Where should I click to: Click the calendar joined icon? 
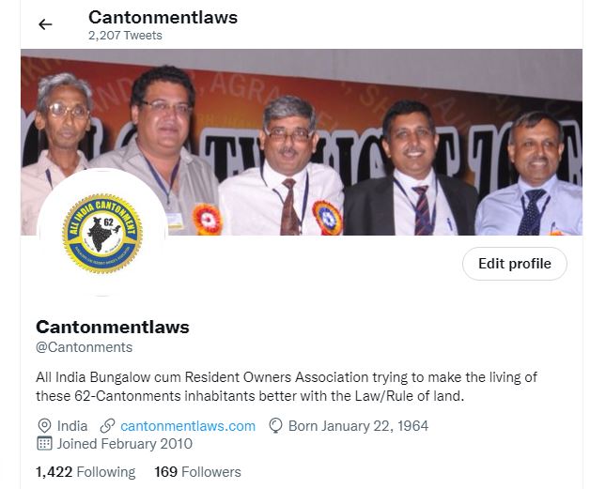tap(44, 444)
